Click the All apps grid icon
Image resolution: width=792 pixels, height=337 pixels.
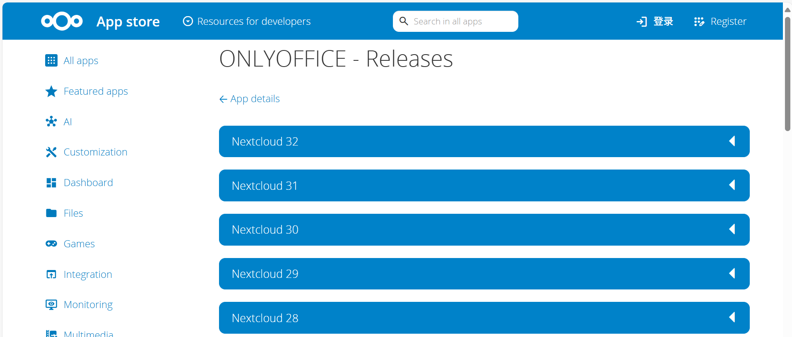point(51,60)
